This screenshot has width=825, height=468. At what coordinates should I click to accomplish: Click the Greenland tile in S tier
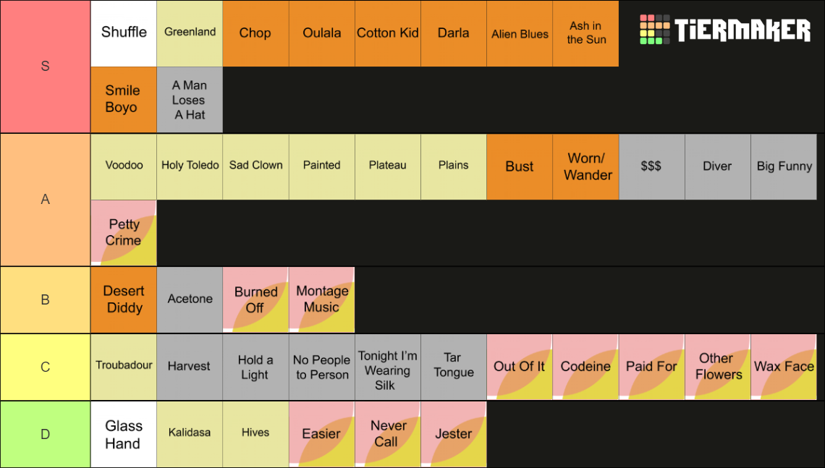click(x=190, y=33)
